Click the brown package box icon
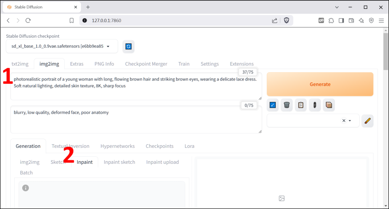The image size is (389, 209). point(329,105)
